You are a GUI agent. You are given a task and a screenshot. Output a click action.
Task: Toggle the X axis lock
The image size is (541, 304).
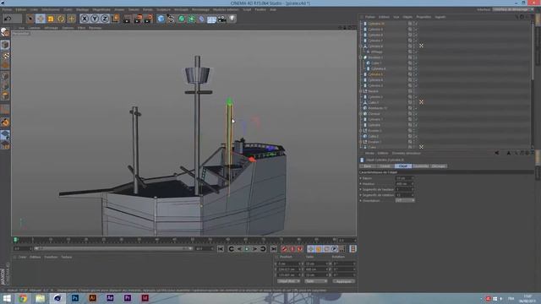click(85, 19)
